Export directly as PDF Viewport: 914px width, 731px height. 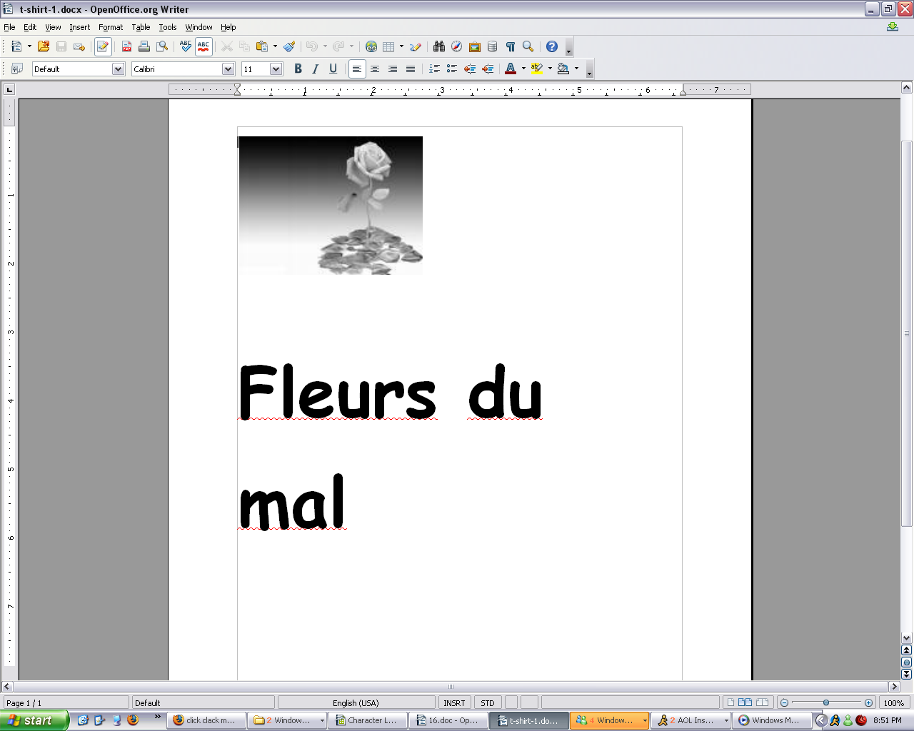(x=126, y=46)
